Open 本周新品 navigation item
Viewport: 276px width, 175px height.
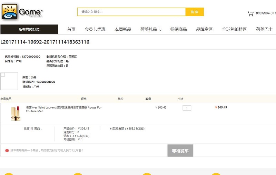[x=123, y=29]
